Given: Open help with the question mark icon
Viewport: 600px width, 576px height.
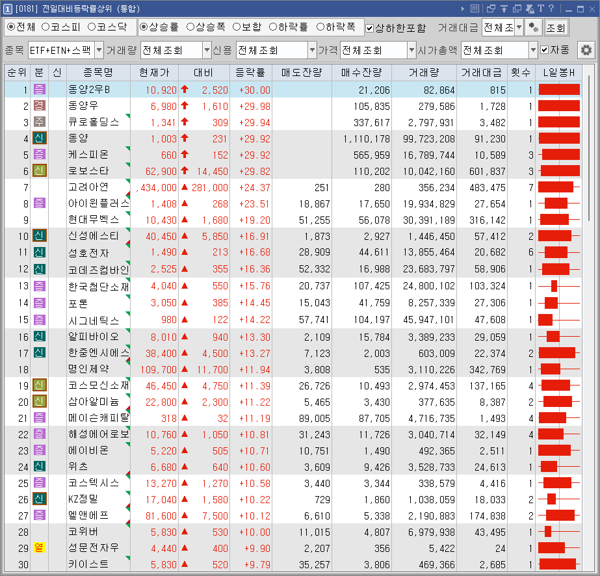Looking at the screenshot, I should [551, 8].
